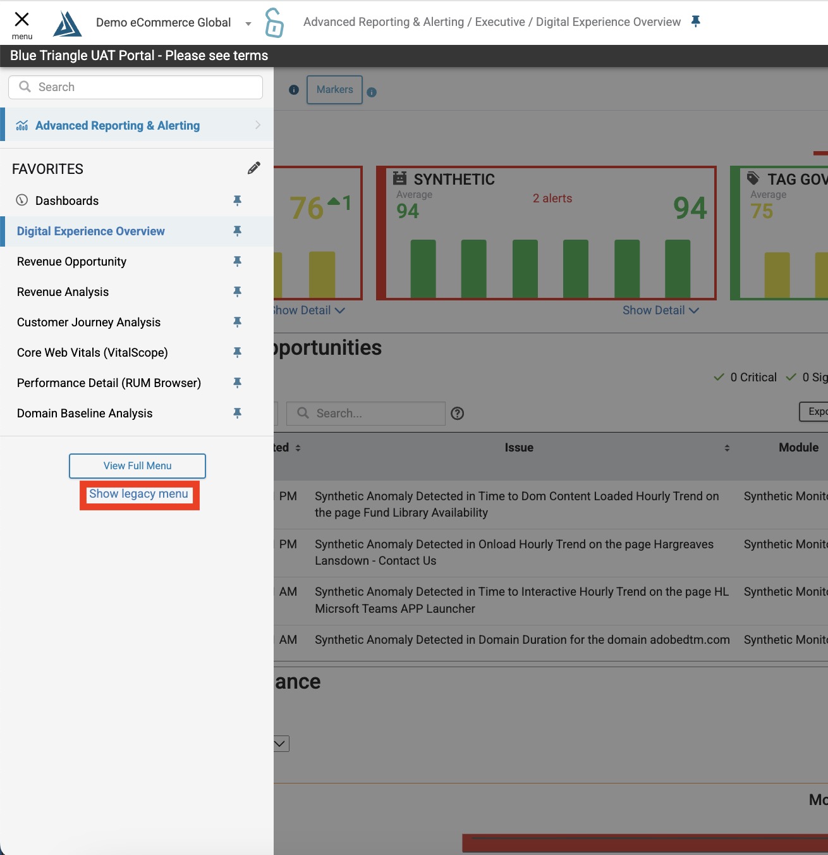The image size is (828, 855).
Task: Click the Markers button
Action: 334,90
